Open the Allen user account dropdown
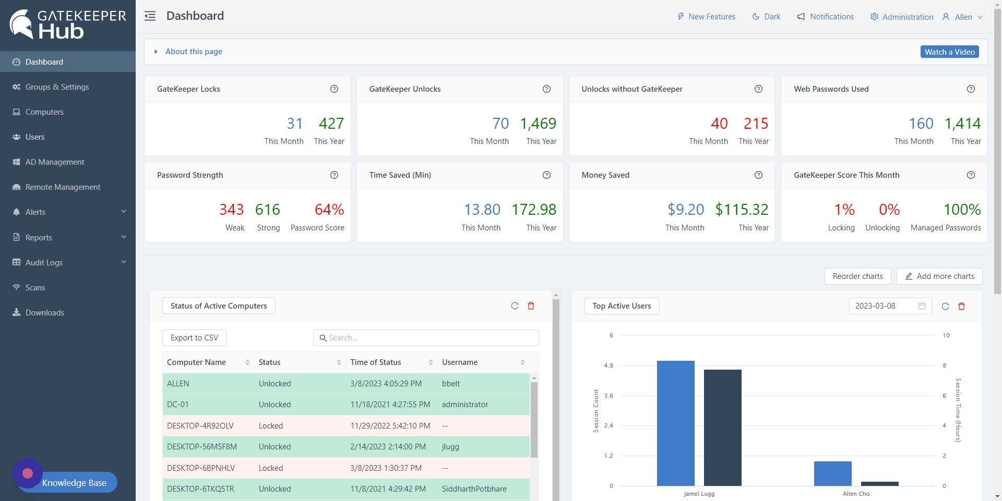Viewport: 1002px width, 501px height. pyautogui.click(x=963, y=17)
